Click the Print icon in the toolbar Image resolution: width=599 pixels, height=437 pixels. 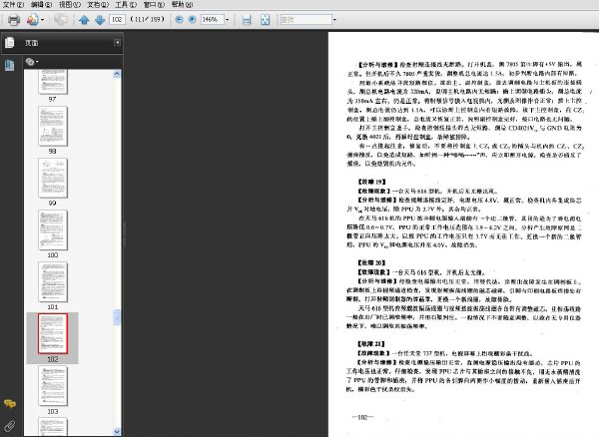pyautogui.click(x=14, y=20)
